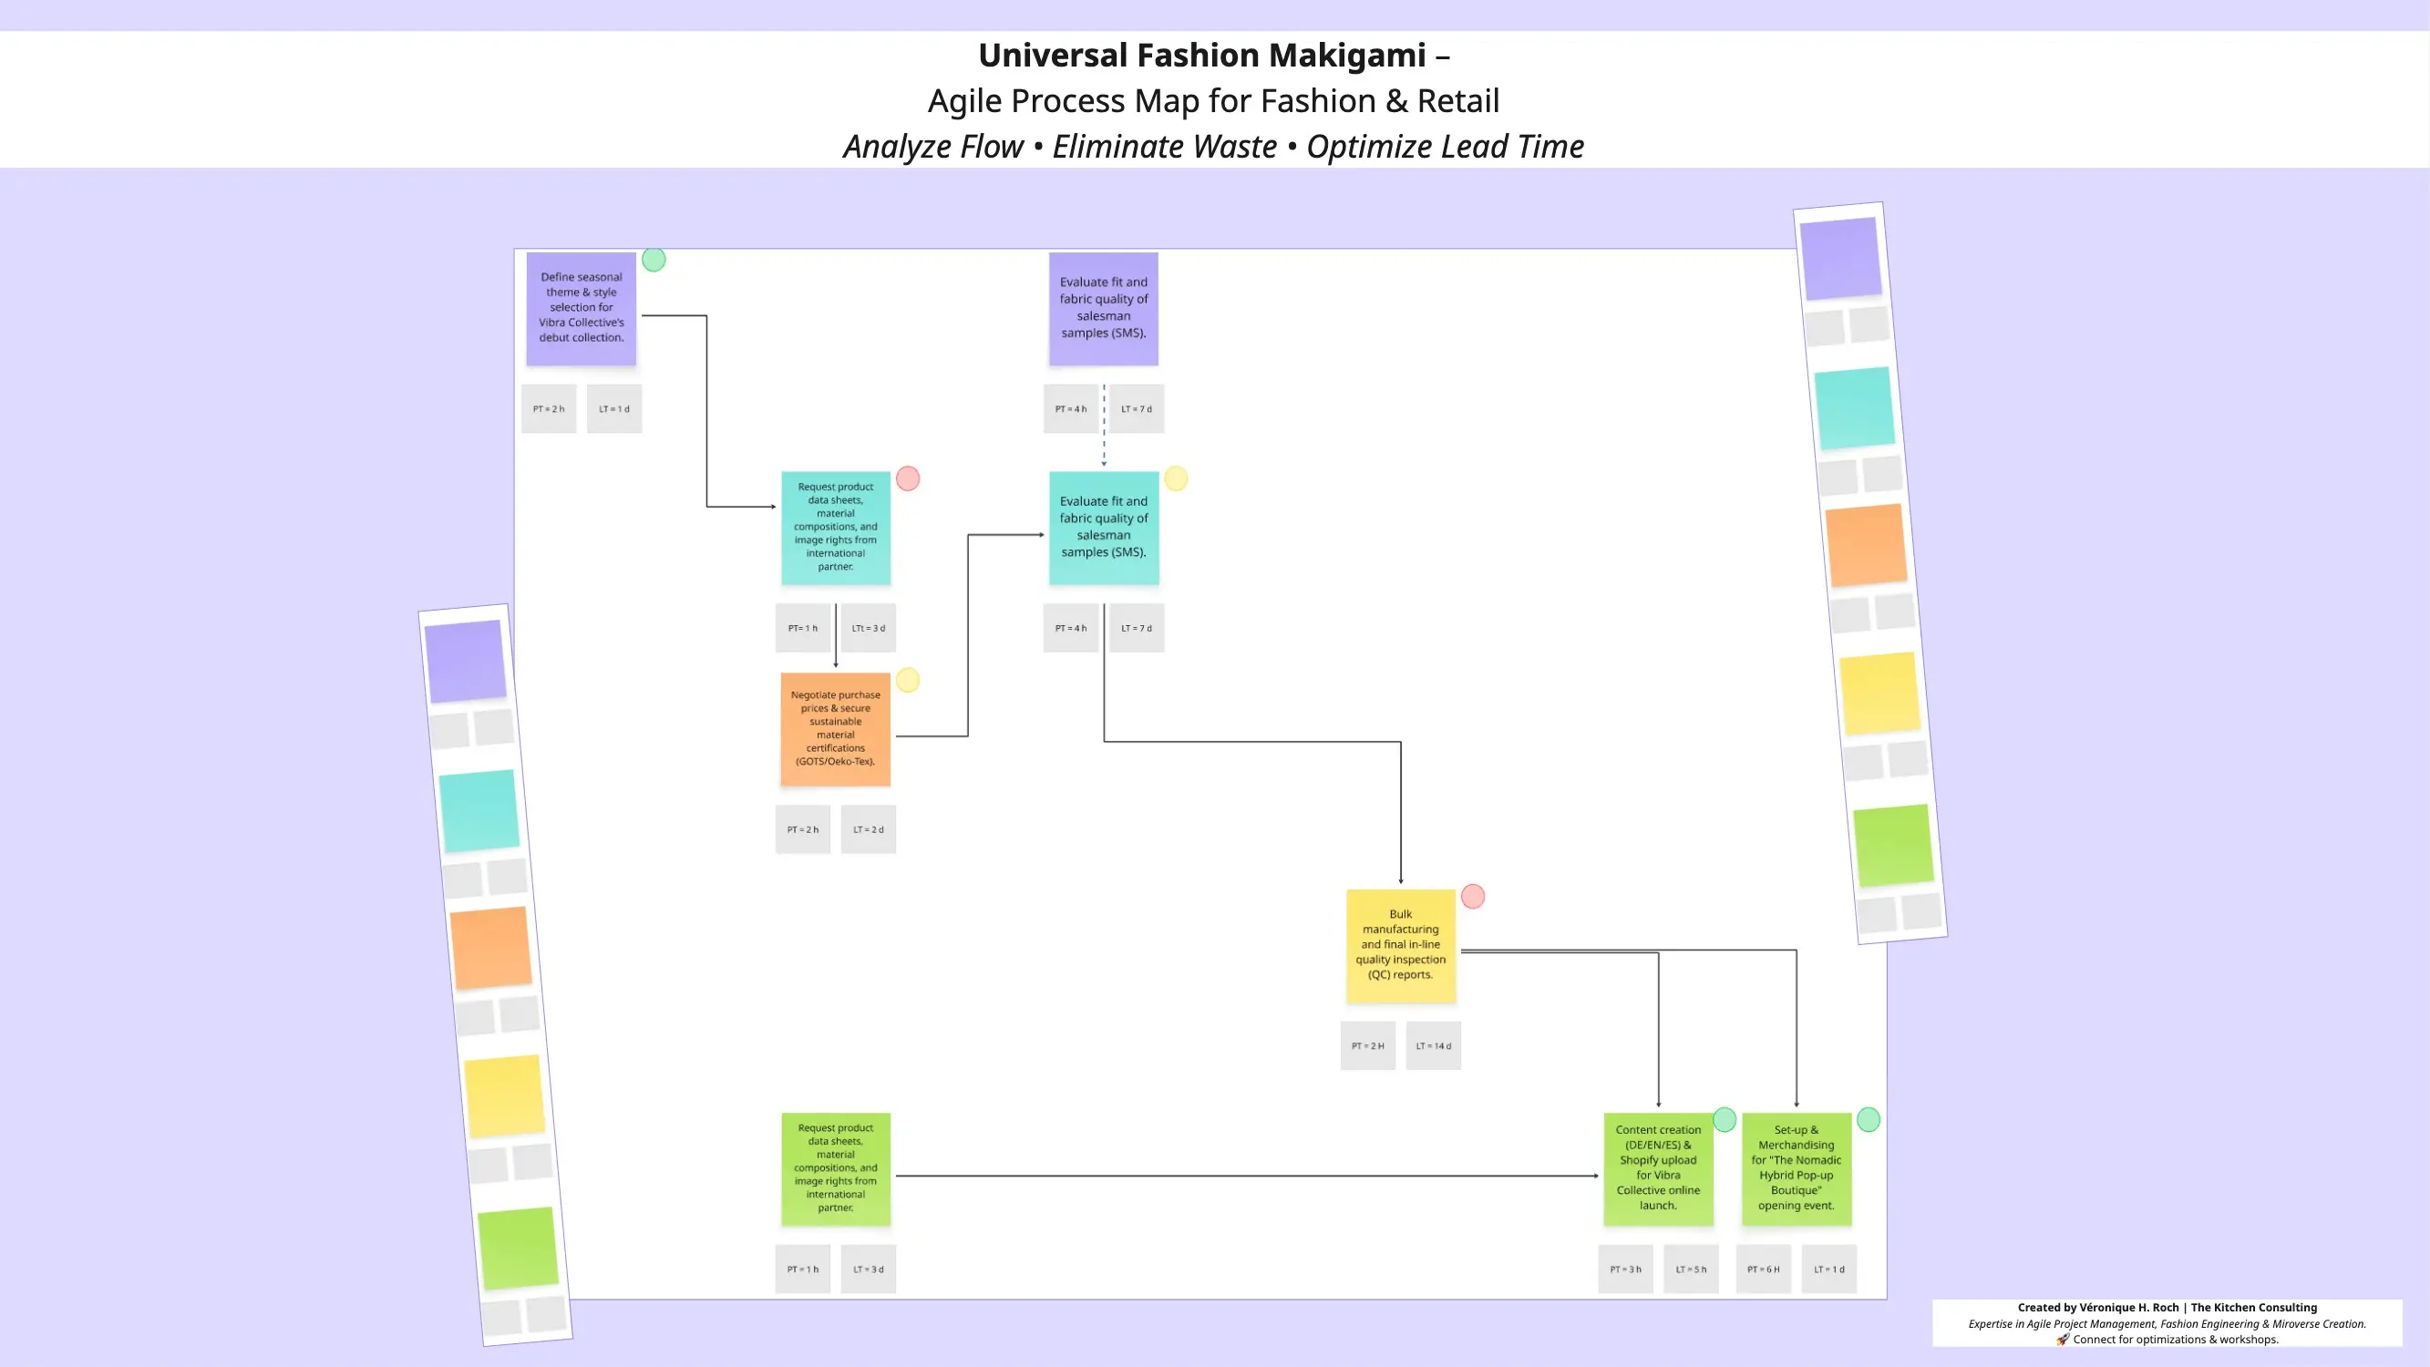Pick the yellow swatch on the right template strip

click(1879, 694)
